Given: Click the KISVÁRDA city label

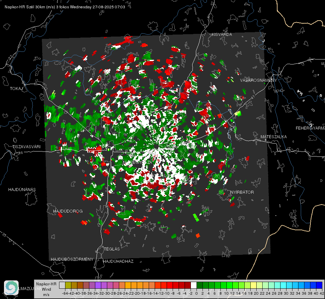Looking at the screenshot, I should point(222,35).
